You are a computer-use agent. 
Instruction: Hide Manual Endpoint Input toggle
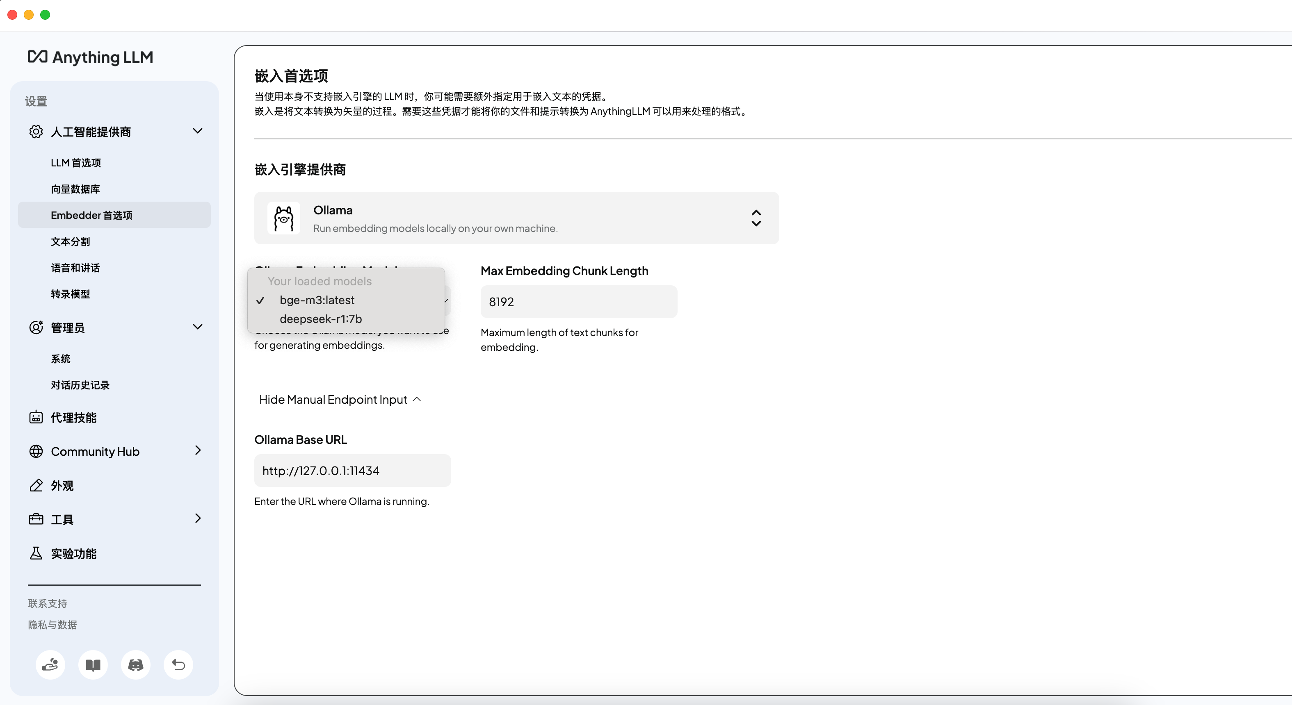coord(340,399)
